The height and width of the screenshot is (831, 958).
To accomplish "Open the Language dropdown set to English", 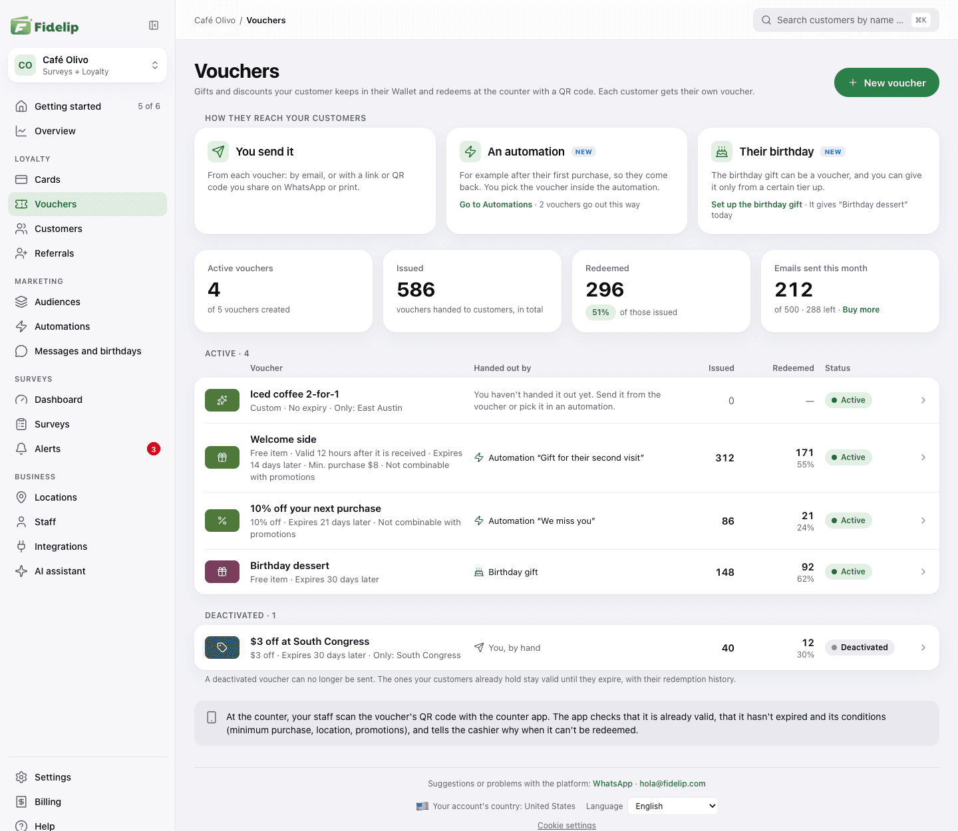I will tap(673, 806).
